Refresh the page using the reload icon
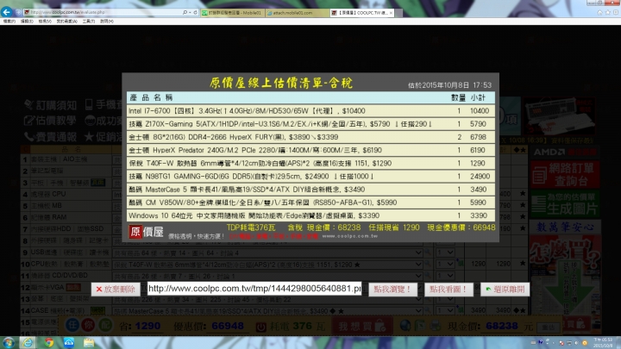The height and width of the screenshot is (349, 621). pos(195,13)
